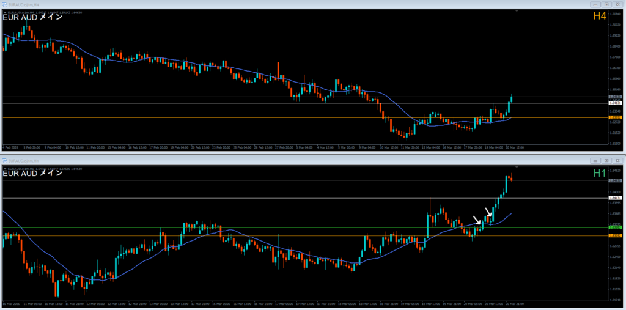Click the orange 1.63052 price tag on H4 chart
The image size is (626, 310).
pos(615,117)
